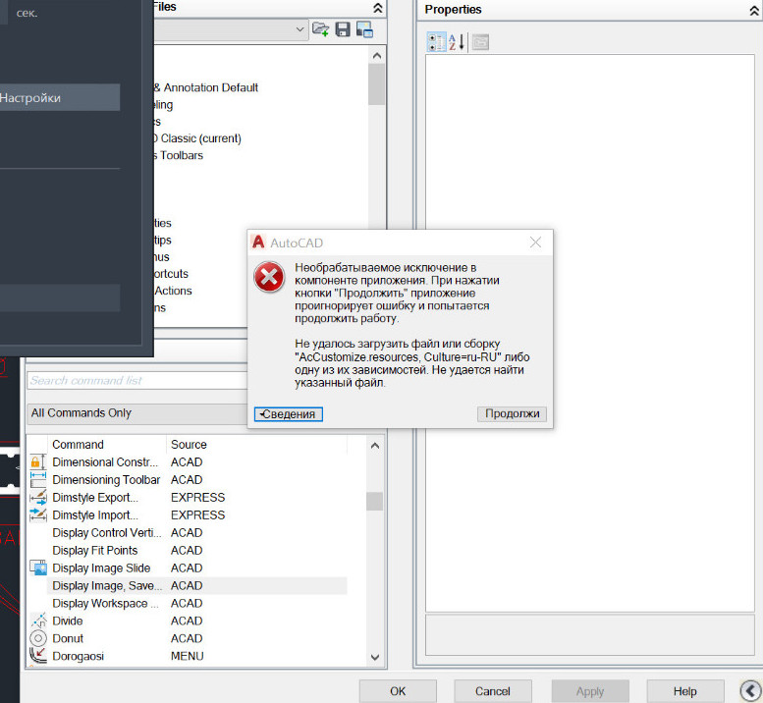Click the open customization file icon
This screenshot has width=763, height=703.
point(320,29)
